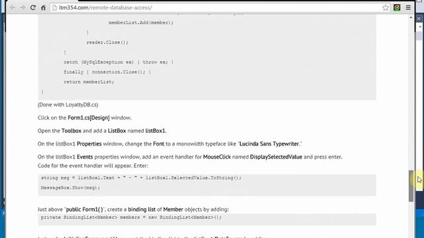Click the bold word 'Font'
Screen dimensions: 424x238
coord(158,144)
